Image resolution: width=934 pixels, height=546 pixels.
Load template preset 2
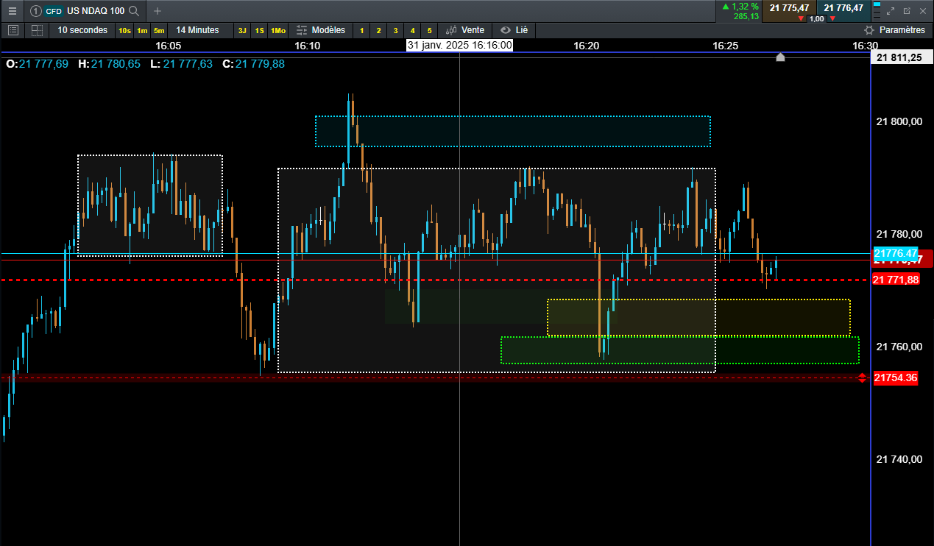point(378,30)
